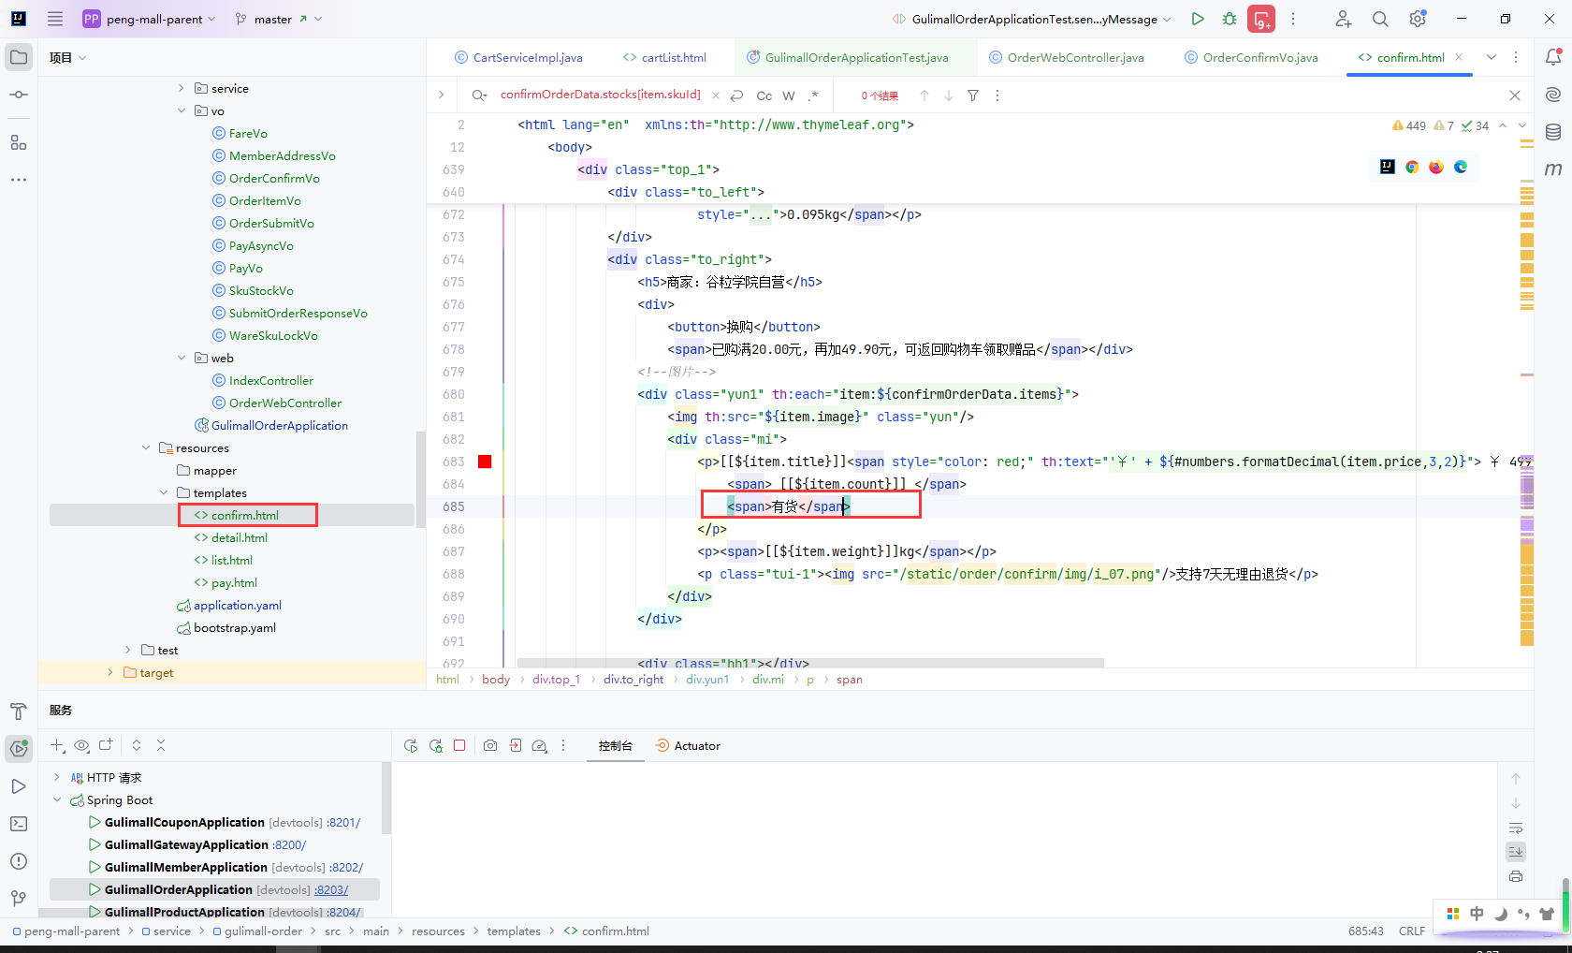
Task: Open the AI Assistant spiral icon
Action: tap(1553, 95)
